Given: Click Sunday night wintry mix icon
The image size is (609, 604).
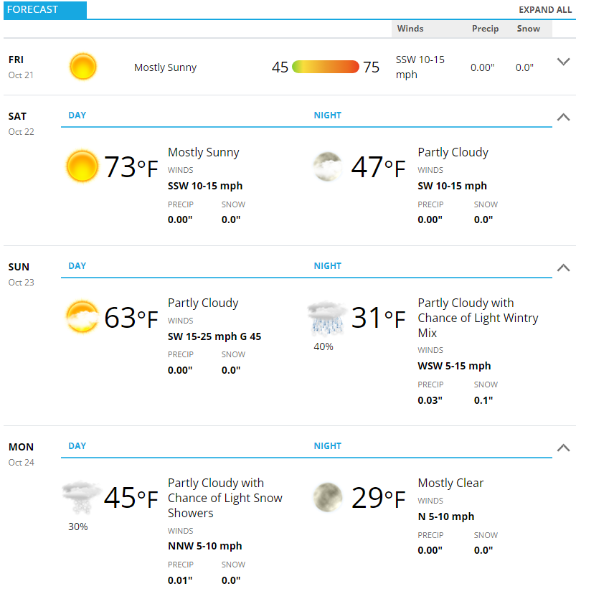Looking at the screenshot, I should pos(327,318).
